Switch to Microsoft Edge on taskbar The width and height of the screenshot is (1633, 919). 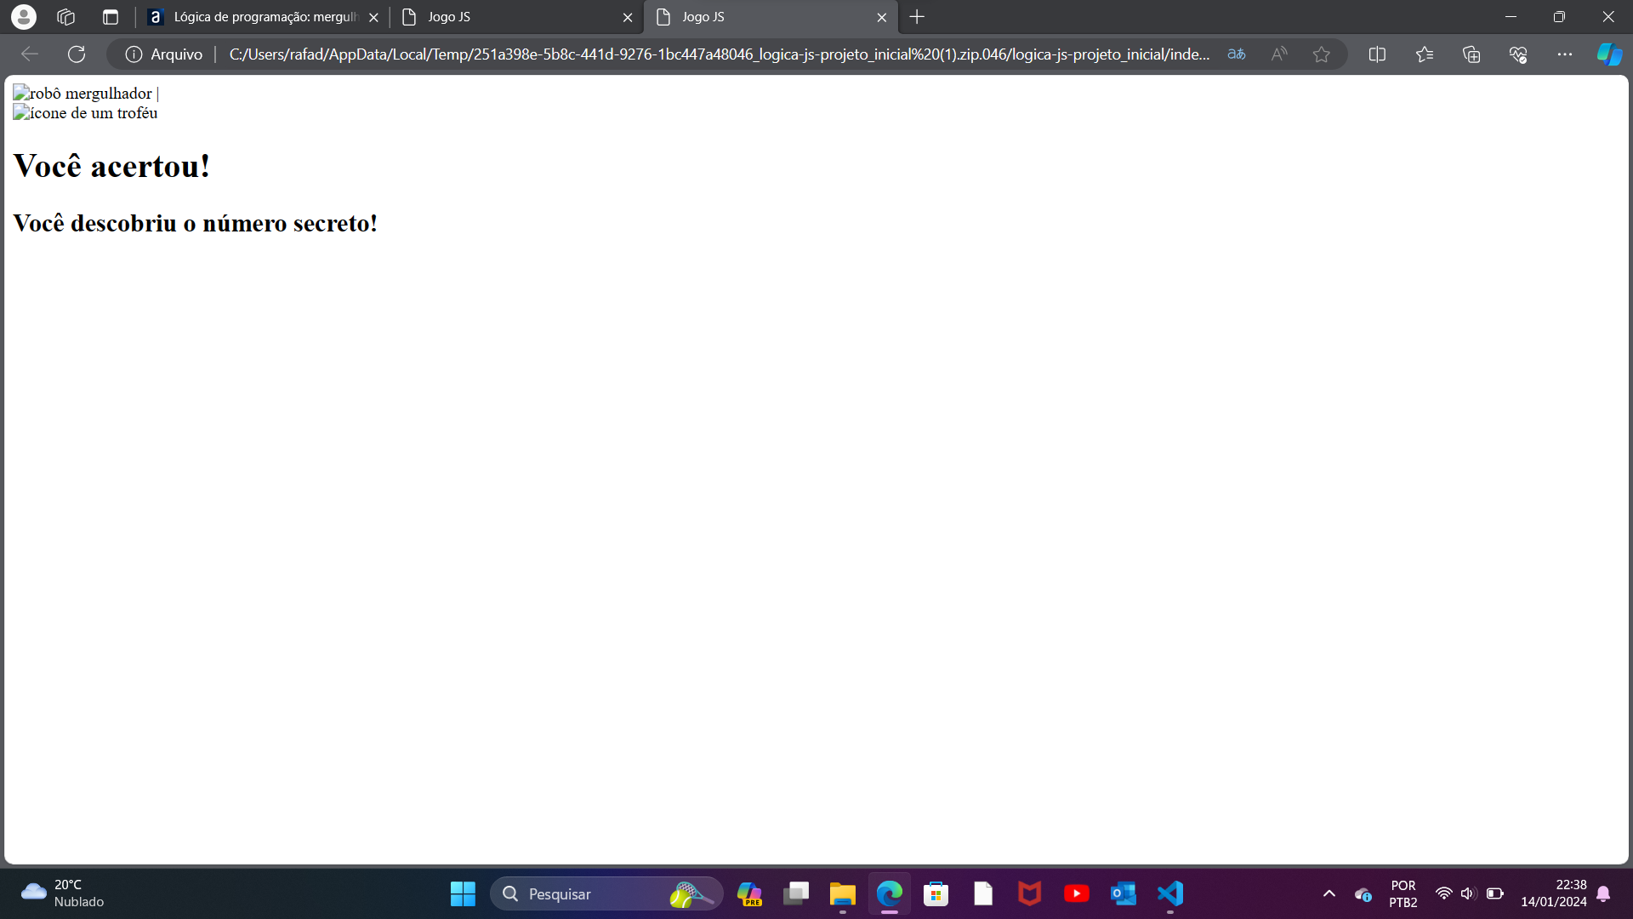pyautogui.click(x=890, y=893)
